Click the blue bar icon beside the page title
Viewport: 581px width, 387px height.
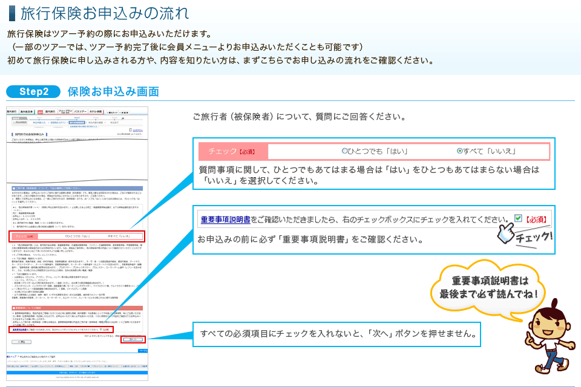11,12
